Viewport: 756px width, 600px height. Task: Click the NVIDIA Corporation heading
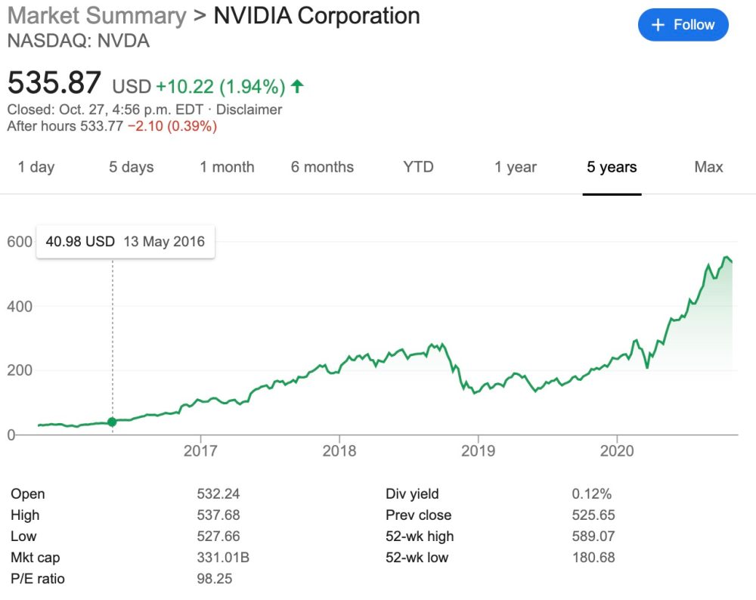tap(317, 15)
